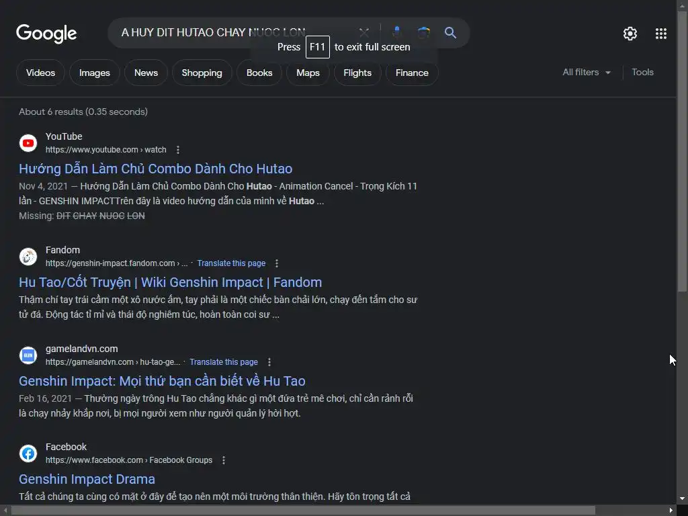This screenshot has width=688, height=516.
Task: Click the Fandom site favicon
Action: 28,257
